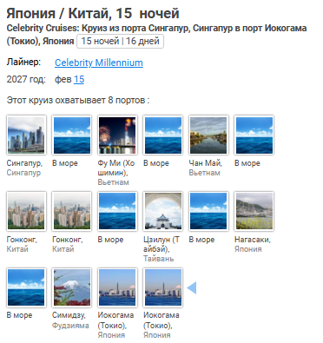The height and width of the screenshot is (343, 323).
Task: Click the 'Лайнер:' label
Action: pos(23,62)
